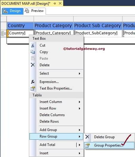Expand the bottom Insert submenu arrow
Screen dimensions: 135x157
click(80, 153)
